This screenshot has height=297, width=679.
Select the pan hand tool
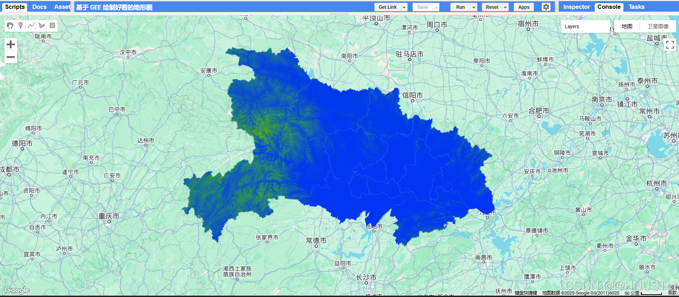tap(10, 25)
